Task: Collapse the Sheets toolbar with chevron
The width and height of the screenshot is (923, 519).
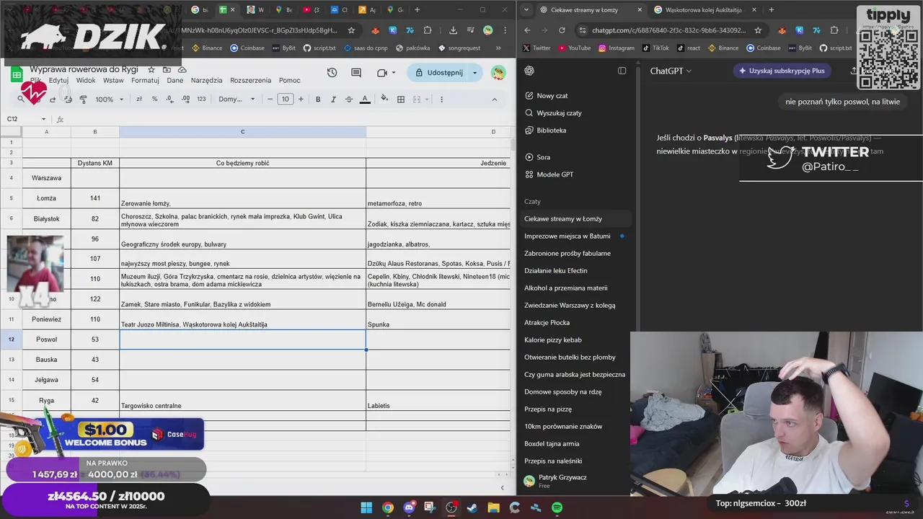Action: pyautogui.click(x=494, y=99)
